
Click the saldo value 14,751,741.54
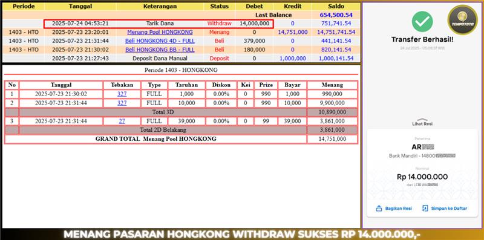pyautogui.click(x=336, y=32)
